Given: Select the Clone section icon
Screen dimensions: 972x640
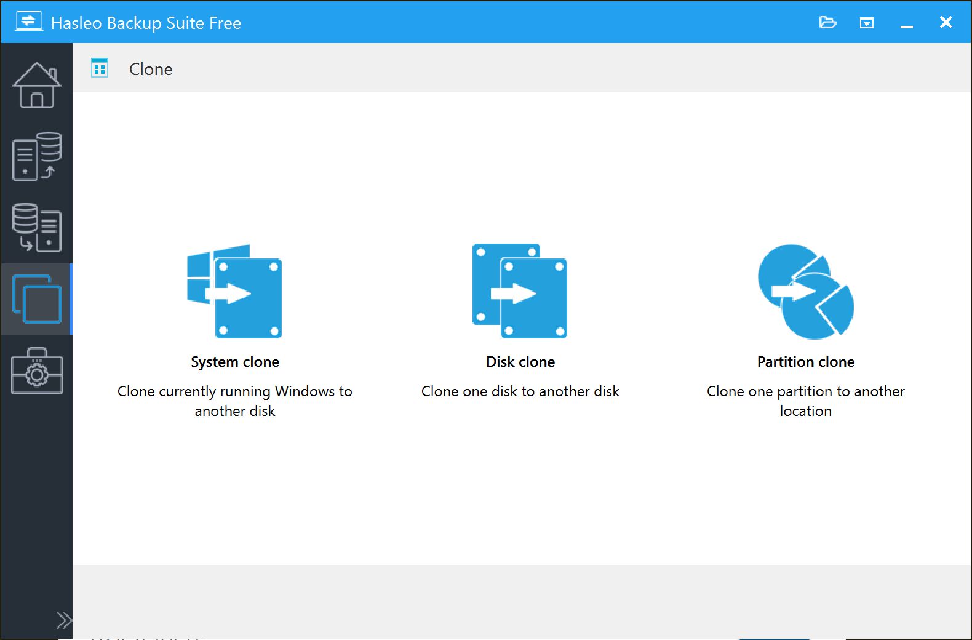Looking at the screenshot, I should [x=37, y=299].
